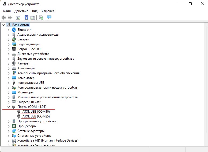208x152 pixels.
Task: Expand Контроллеры запоминающих устройств
Action: pos(9,88)
